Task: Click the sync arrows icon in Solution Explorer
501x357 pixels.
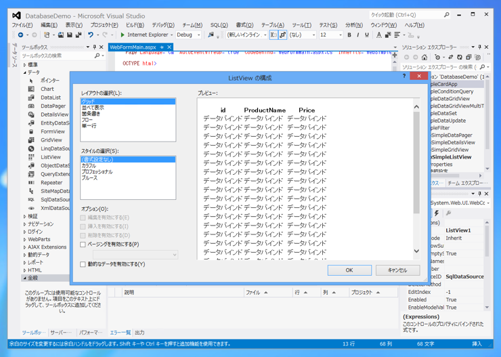Action: (450, 57)
